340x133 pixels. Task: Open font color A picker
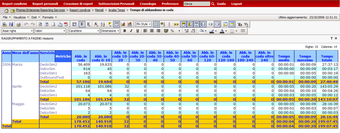(222, 31)
